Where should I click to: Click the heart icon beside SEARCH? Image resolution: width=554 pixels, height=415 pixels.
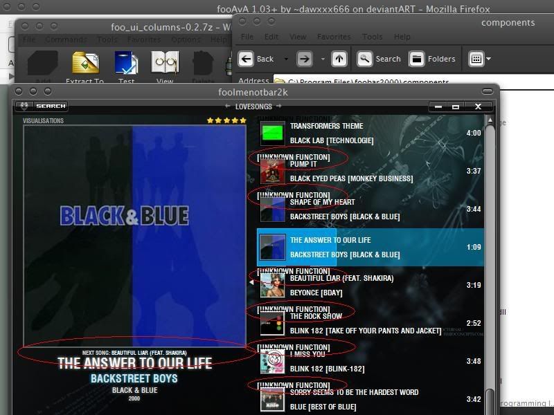tap(24, 106)
